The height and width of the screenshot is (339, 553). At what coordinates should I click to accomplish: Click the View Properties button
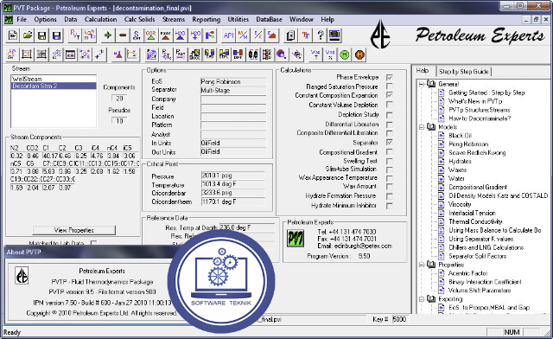[x=74, y=230]
